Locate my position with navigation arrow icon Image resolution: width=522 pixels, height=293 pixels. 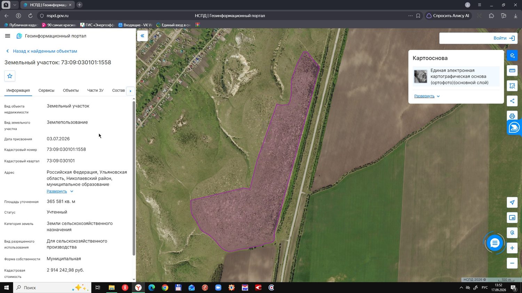point(512,202)
